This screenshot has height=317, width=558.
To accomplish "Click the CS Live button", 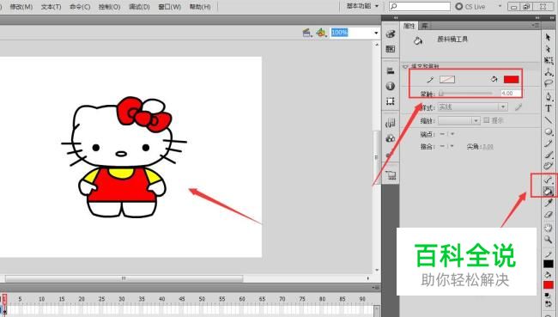I will tap(470, 6).
